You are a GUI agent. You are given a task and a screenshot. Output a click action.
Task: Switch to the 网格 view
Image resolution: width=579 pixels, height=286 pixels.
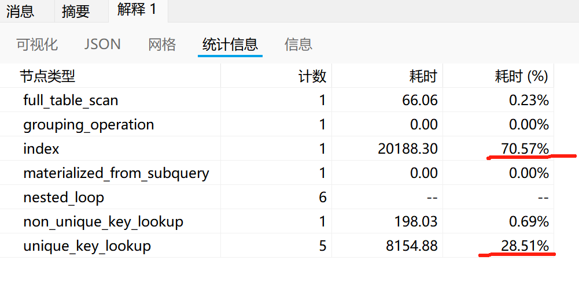click(162, 44)
